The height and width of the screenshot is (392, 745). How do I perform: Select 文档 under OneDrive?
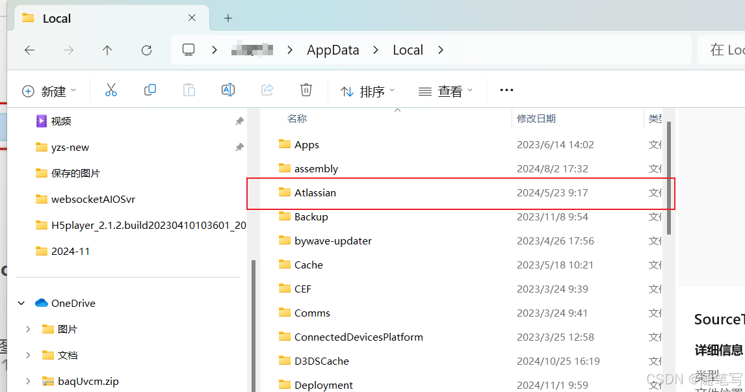[67, 355]
